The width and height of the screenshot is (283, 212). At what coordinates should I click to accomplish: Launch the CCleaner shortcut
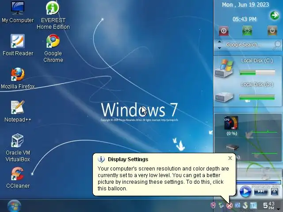point(18,178)
